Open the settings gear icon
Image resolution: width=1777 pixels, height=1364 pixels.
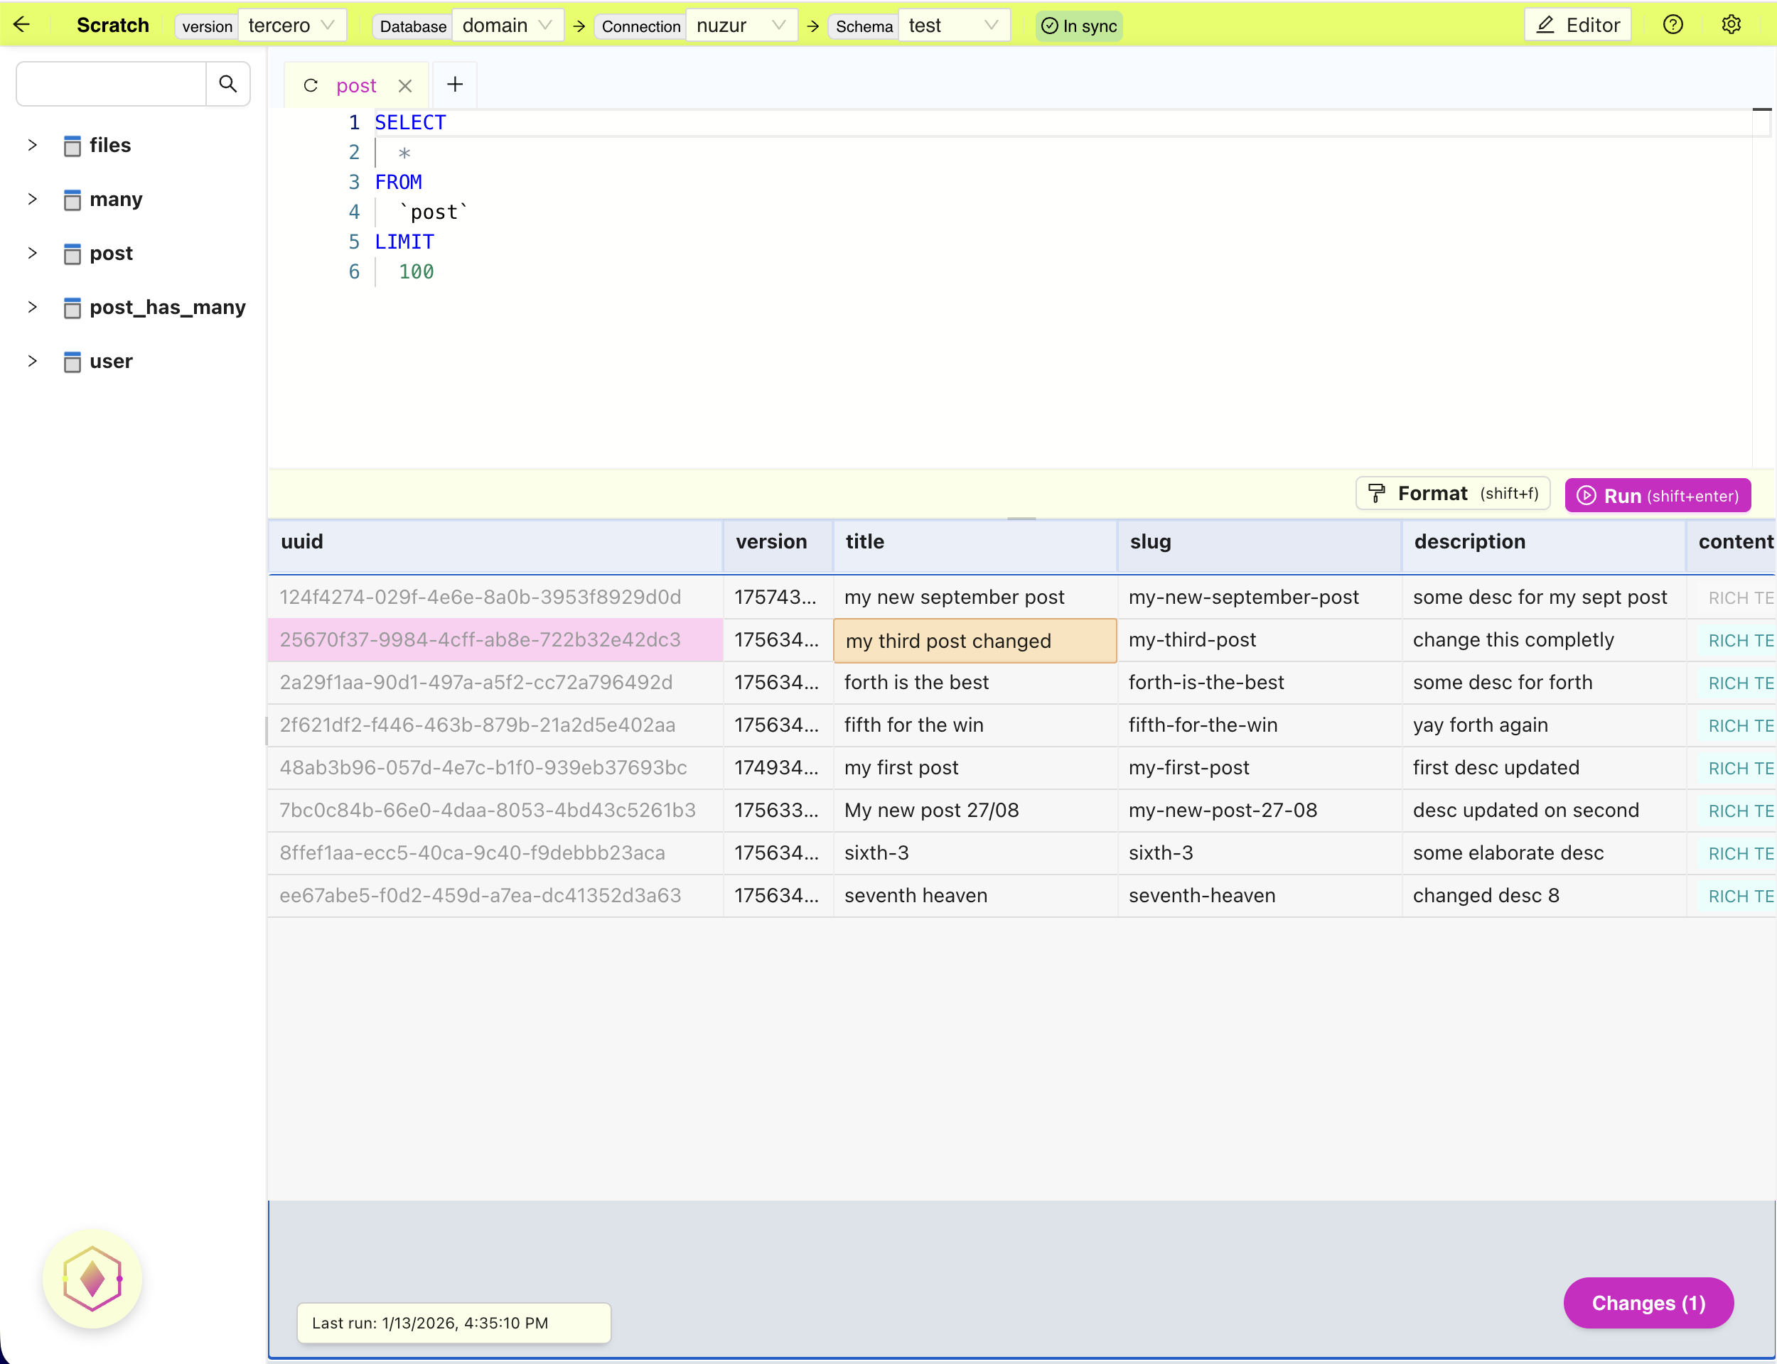1731,24
